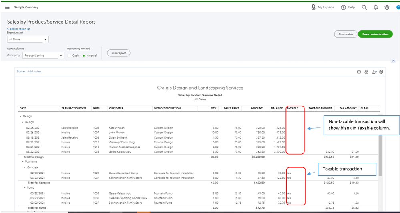Print the report with printer icon
The height and width of the screenshot is (213, 400).
366,72
